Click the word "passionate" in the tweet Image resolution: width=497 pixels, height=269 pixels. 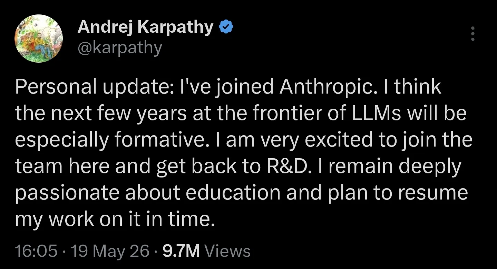click(x=68, y=193)
